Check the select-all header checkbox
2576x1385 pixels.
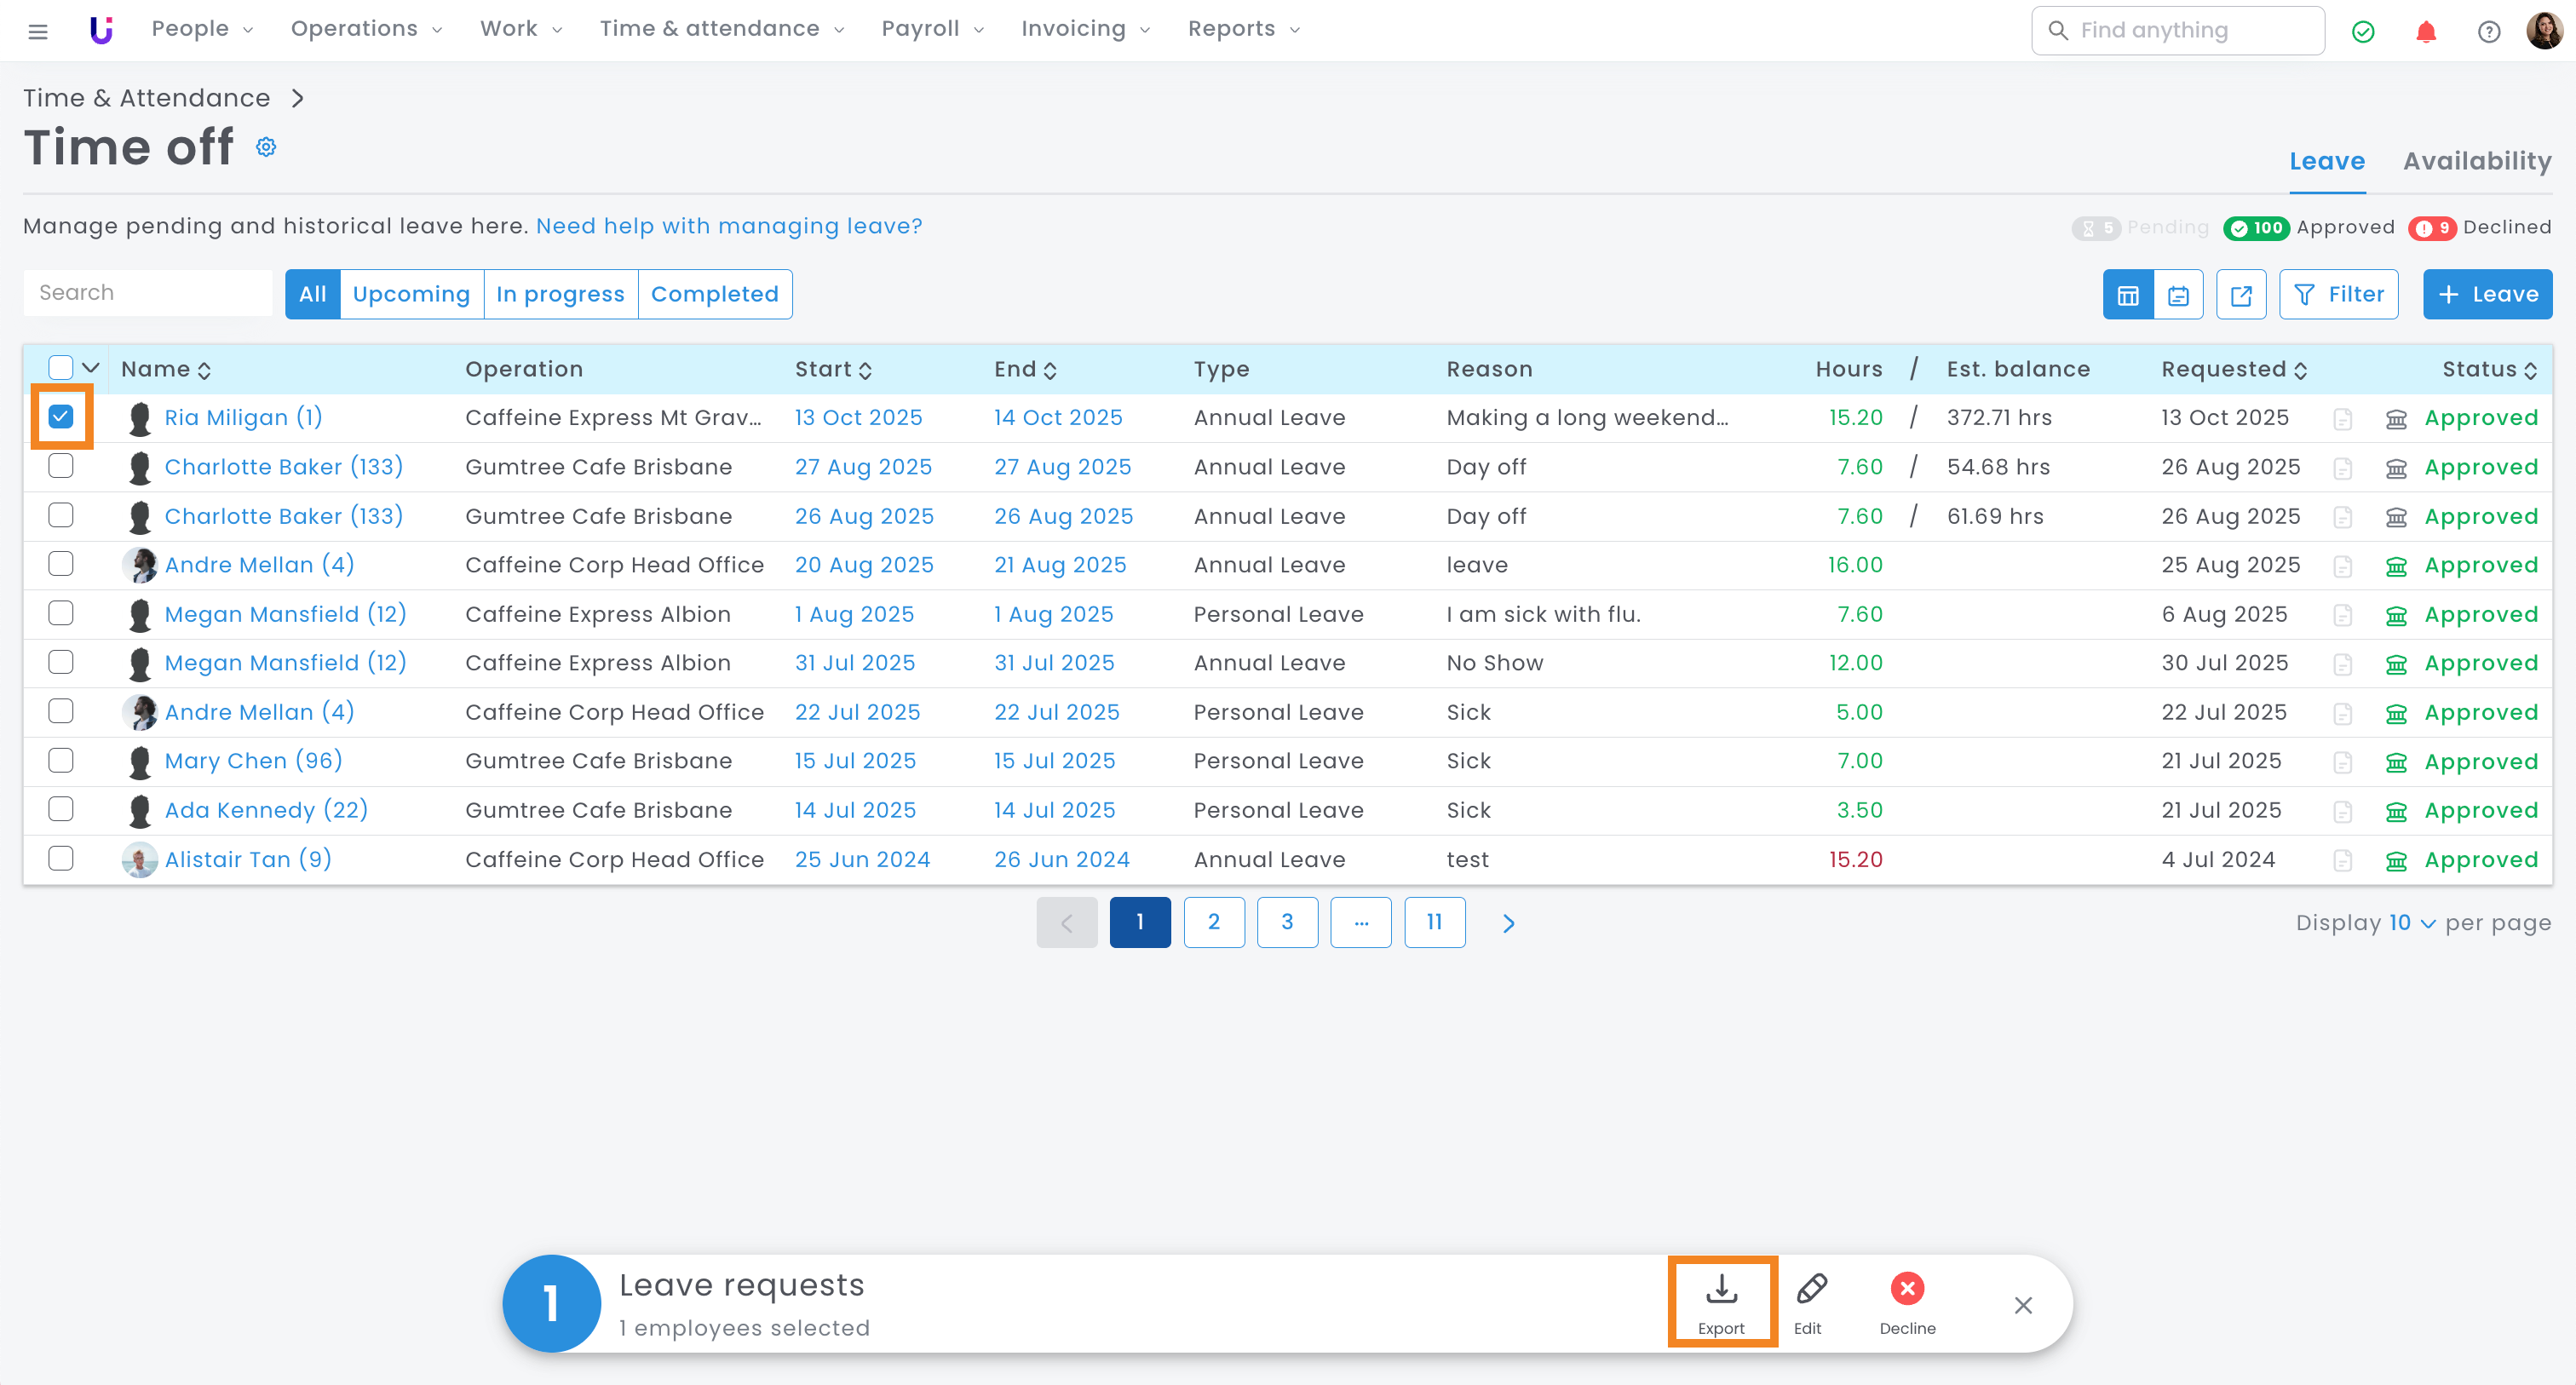(x=61, y=368)
